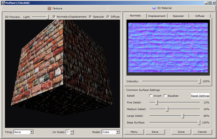Click the Fine Detail slider handle
The height and width of the screenshot is (139, 217).
(x=156, y=103)
